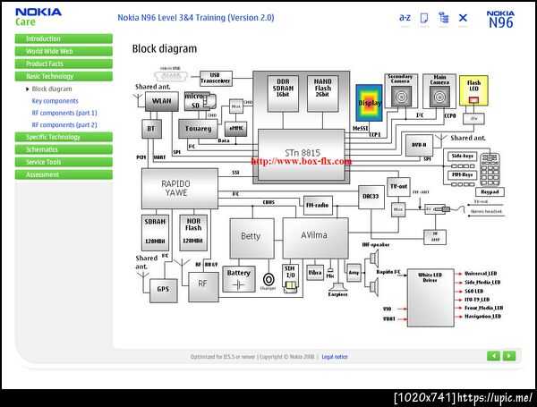537x407 pixels.
Task: Click the Charger connector icon
Action: point(268,280)
